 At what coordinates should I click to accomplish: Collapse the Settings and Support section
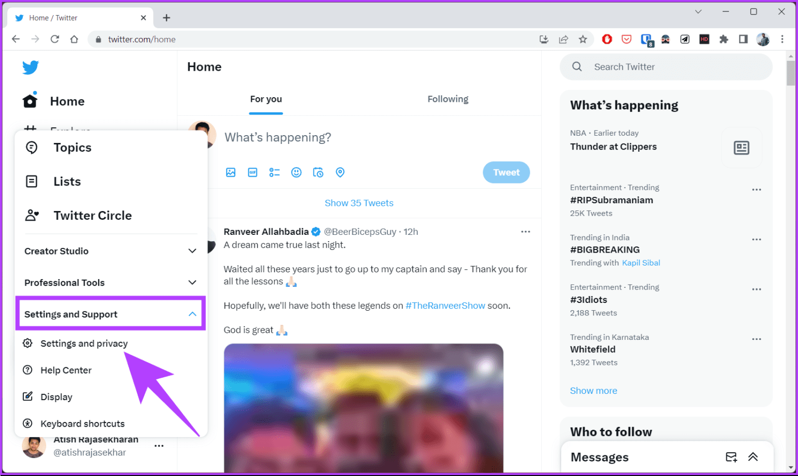point(111,314)
